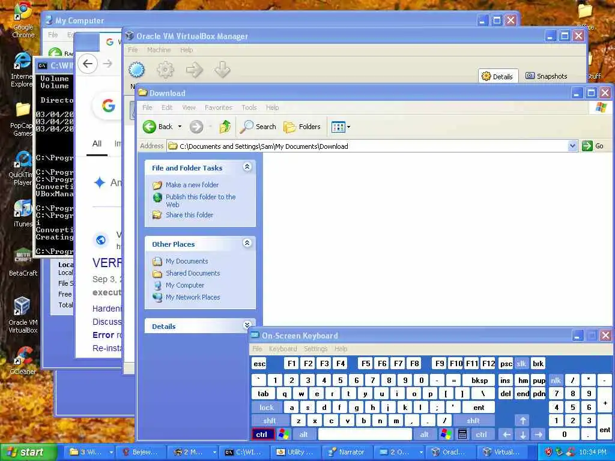Open the Edit menu in Download window
The image size is (615, 461).
(167, 107)
